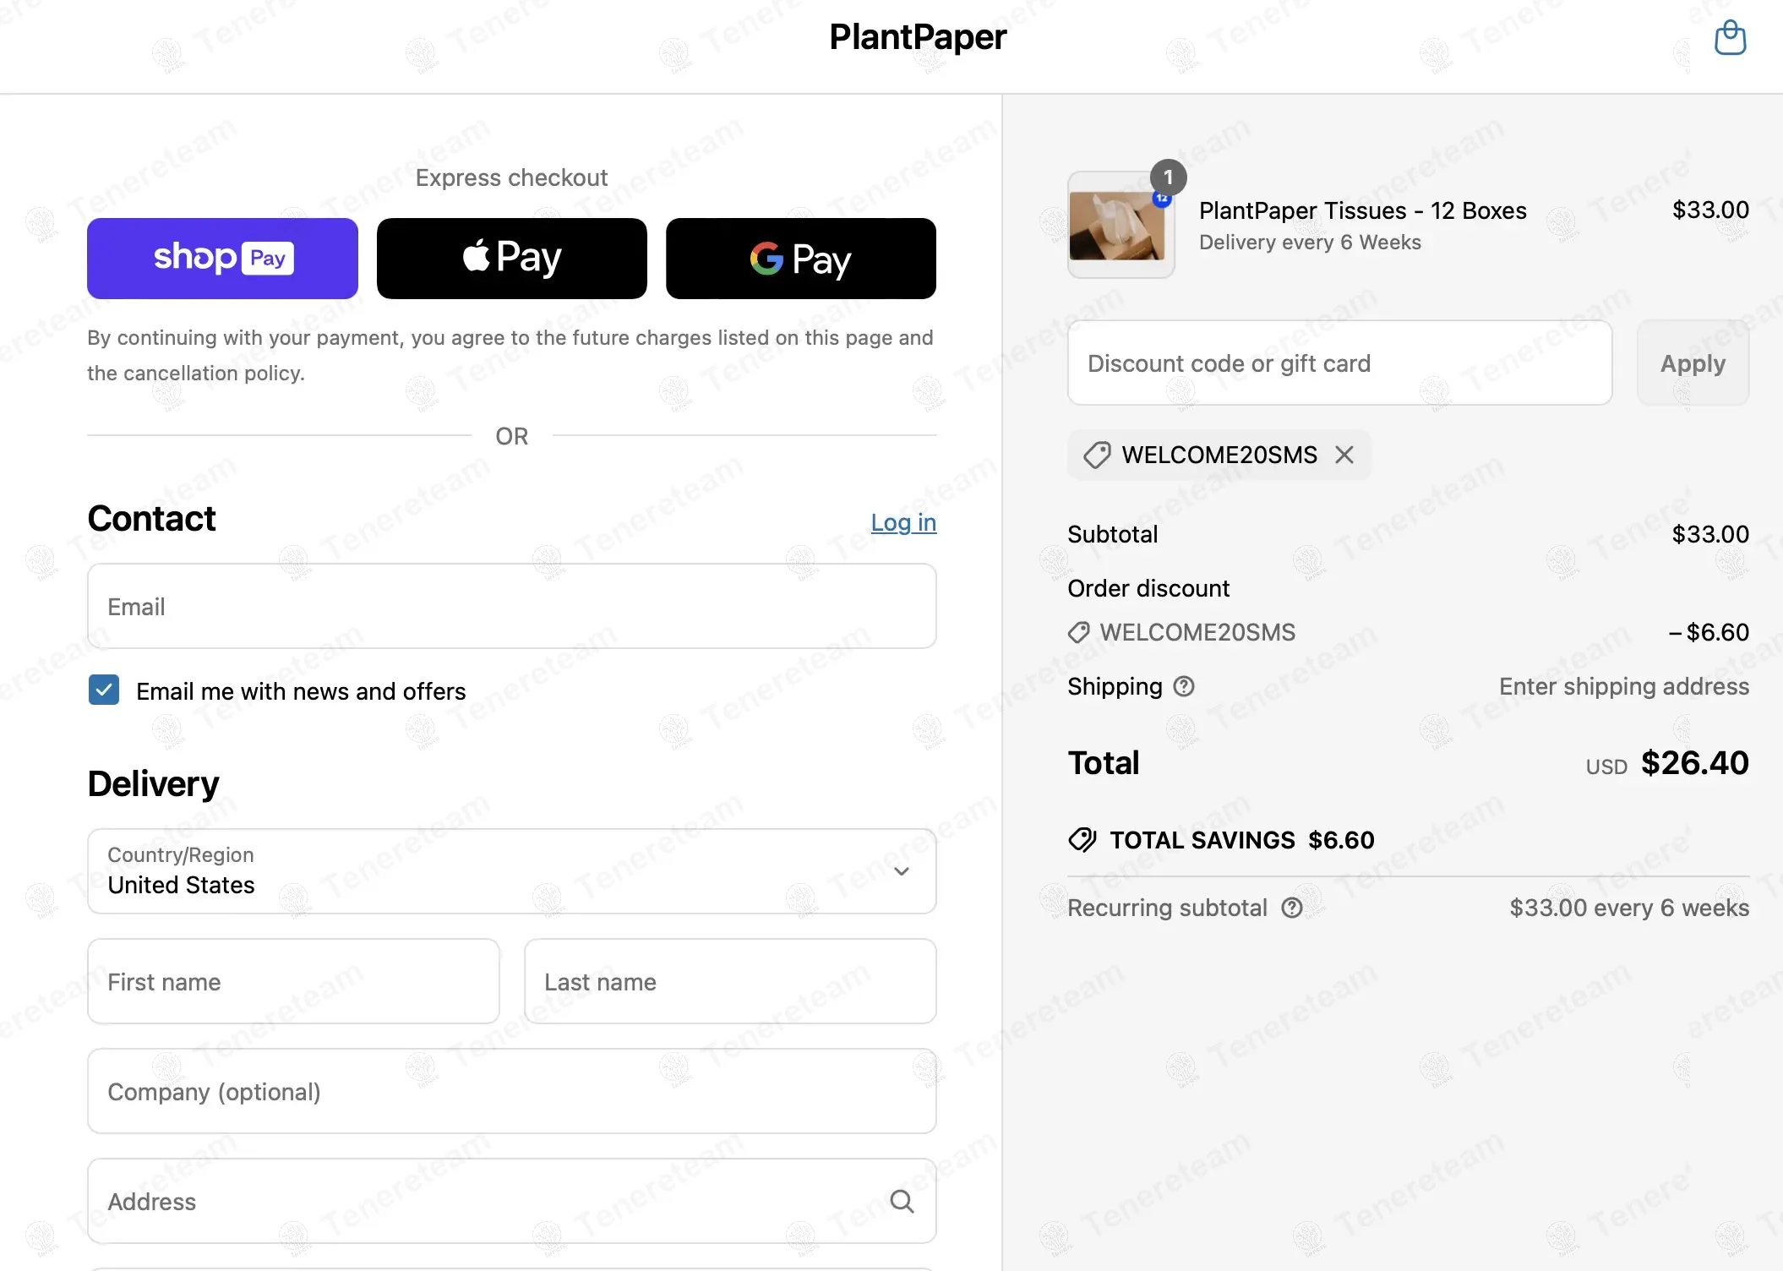Focus the Address input field

[512, 1201]
